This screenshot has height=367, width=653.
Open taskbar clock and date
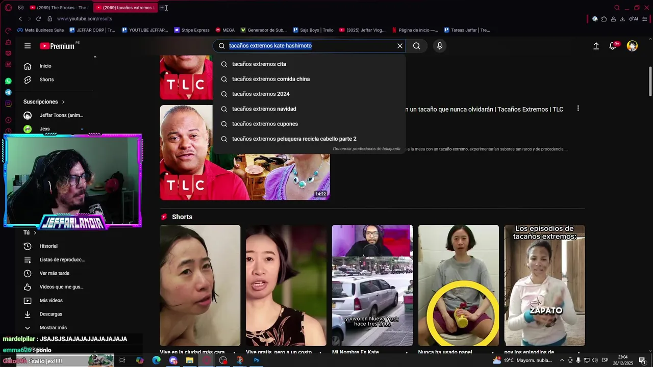(x=623, y=360)
